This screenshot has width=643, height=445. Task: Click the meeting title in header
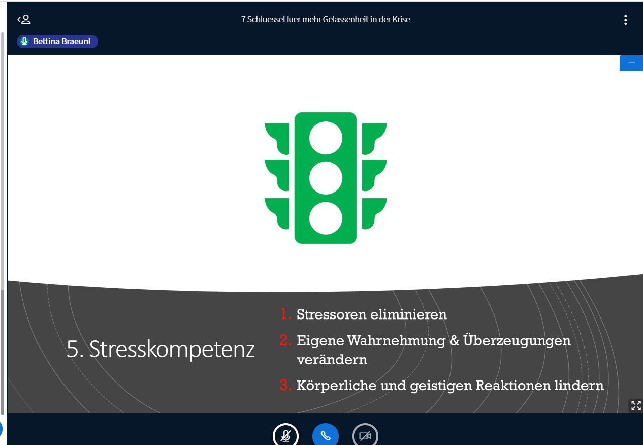click(x=326, y=20)
